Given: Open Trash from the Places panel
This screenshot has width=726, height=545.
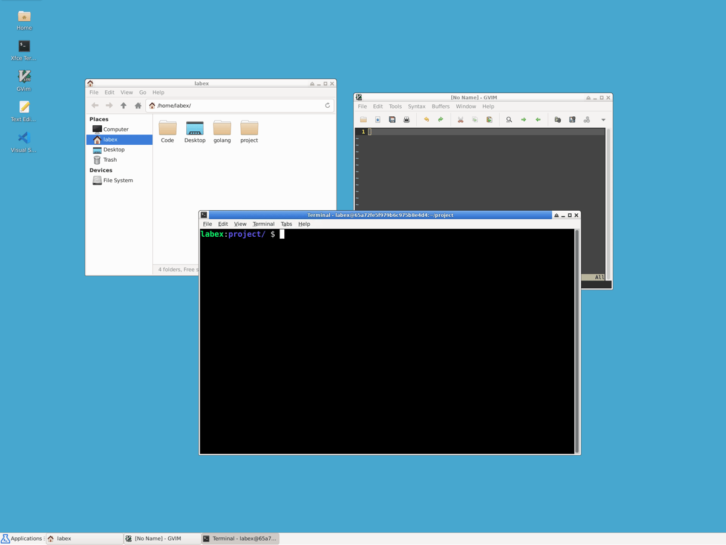Looking at the screenshot, I should pos(109,159).
